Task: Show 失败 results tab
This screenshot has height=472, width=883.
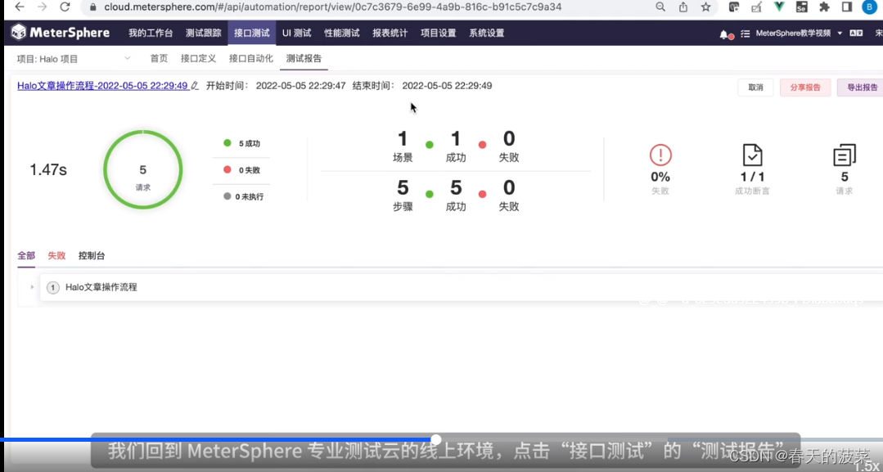Action: pyautogui.click(x=56, y=256)
